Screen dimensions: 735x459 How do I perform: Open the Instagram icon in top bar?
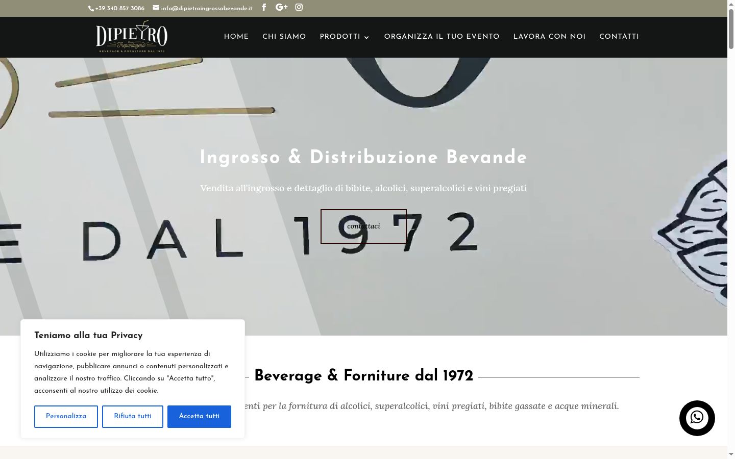299,7
